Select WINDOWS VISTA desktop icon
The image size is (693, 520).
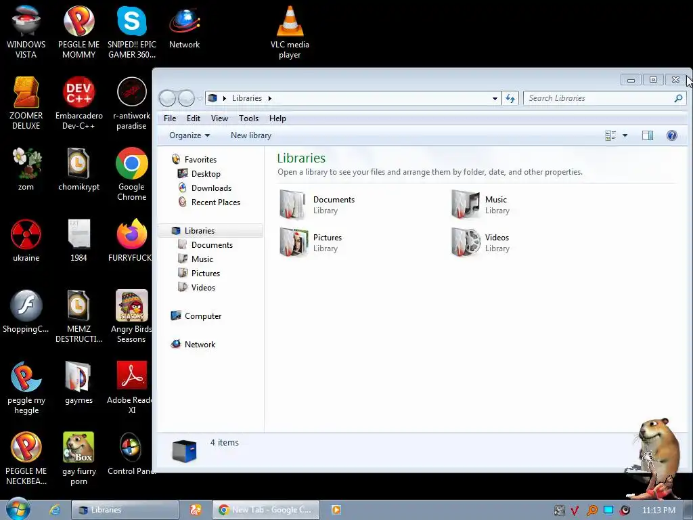pyautogui.click(x=26, y=32)
